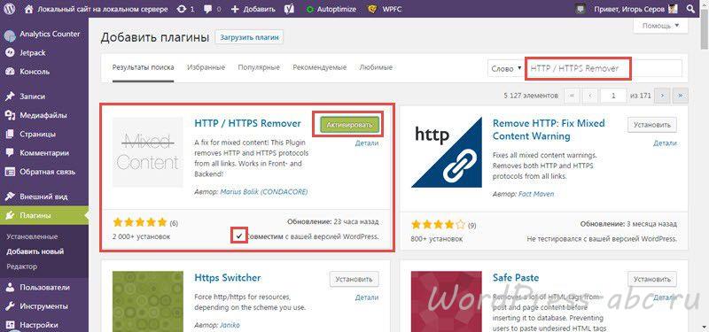Viewport: 709px width, 332px height.
Task: Click the http chain-link plugin thumbnail
Action: click(x=447, y=152)
